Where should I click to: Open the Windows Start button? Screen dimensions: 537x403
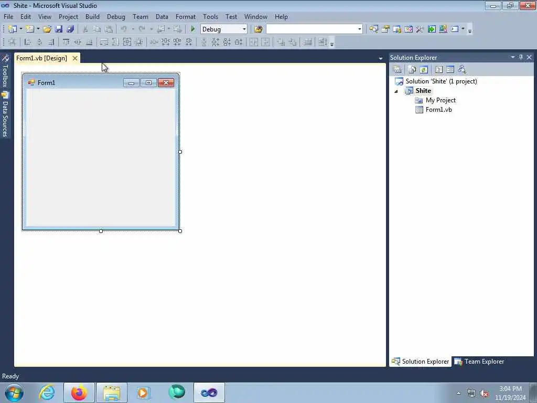pyautogui.click(x=14, y=393)
